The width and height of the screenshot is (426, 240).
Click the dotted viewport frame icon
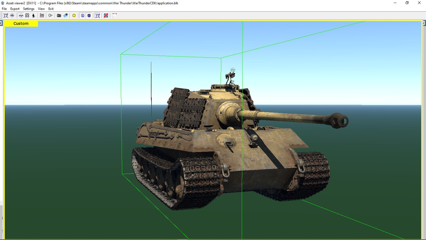tap(114, 16)
